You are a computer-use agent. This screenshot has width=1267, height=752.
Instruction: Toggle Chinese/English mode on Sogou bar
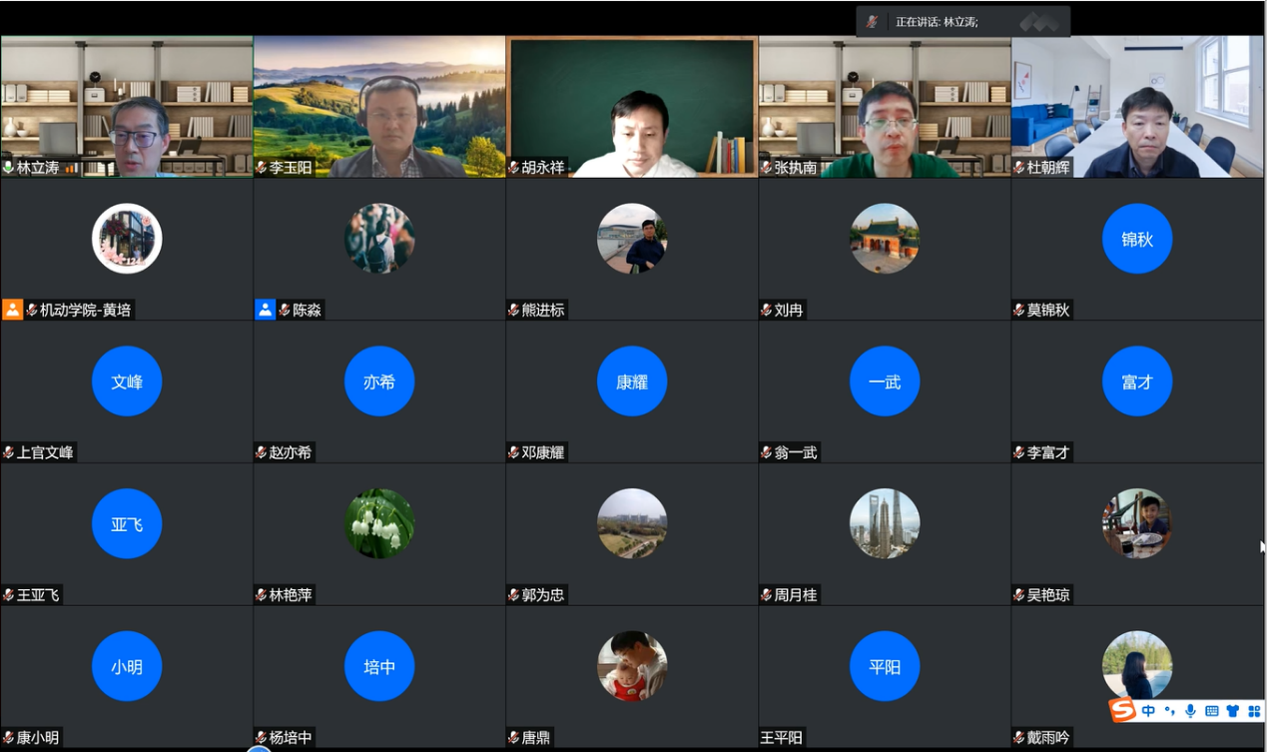click(x=1148, y=711)
